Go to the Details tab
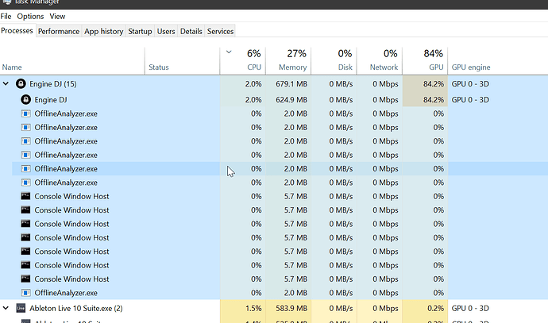The width and height of the screenshot is (548, 323). 191,31
